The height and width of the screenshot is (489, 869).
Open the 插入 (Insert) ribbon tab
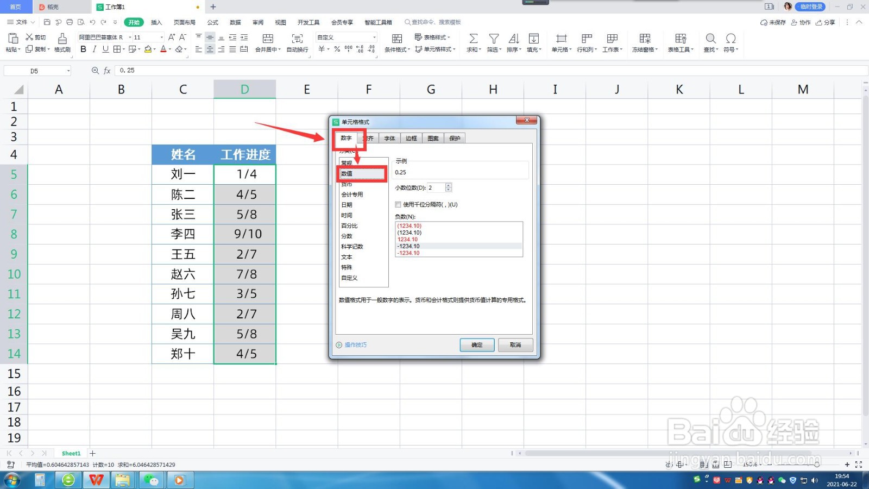pos(156,22)
